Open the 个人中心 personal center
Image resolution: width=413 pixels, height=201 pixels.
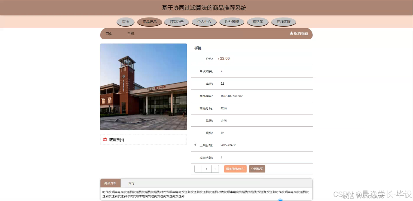coord(204,22)
